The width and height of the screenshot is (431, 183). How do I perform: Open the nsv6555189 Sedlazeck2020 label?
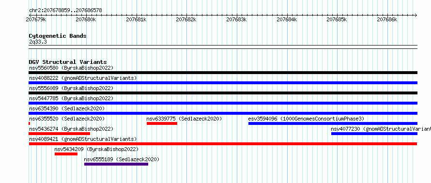122,159
